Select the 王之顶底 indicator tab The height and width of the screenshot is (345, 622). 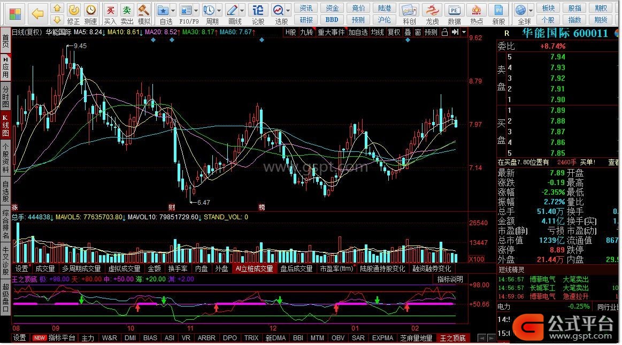(x=452, y=338)
